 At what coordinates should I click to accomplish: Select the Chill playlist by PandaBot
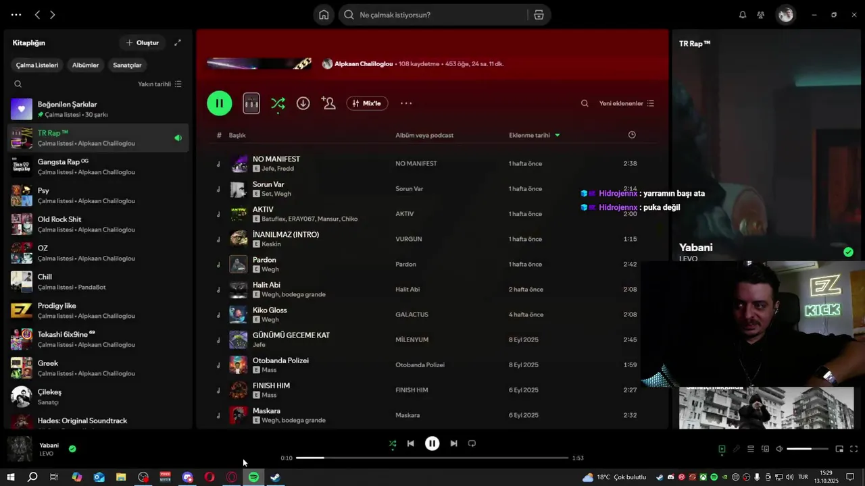pyautogui.click(x=98, y=282)
